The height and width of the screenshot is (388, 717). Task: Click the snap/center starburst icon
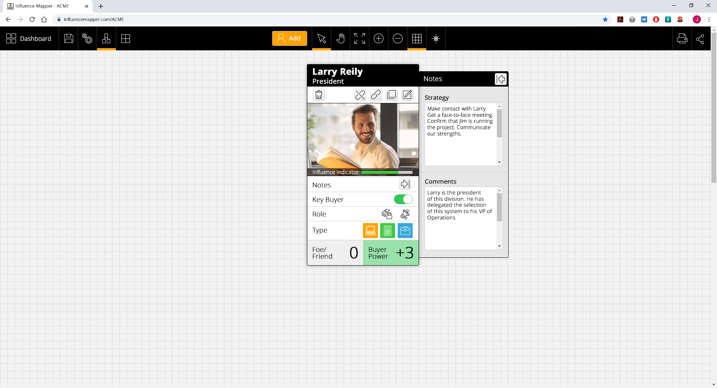[436, 38]
